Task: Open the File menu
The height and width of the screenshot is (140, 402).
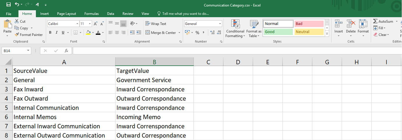Action: 9,14
